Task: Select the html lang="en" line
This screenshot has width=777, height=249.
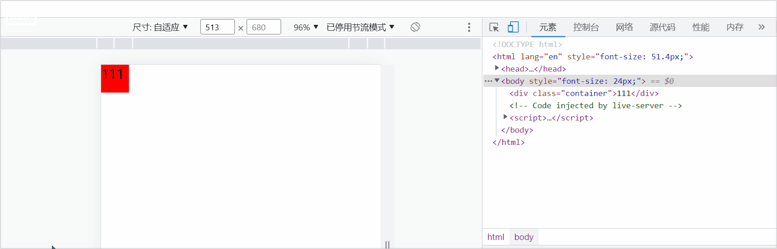Action: pyautogui.click(x=592, y=57)
